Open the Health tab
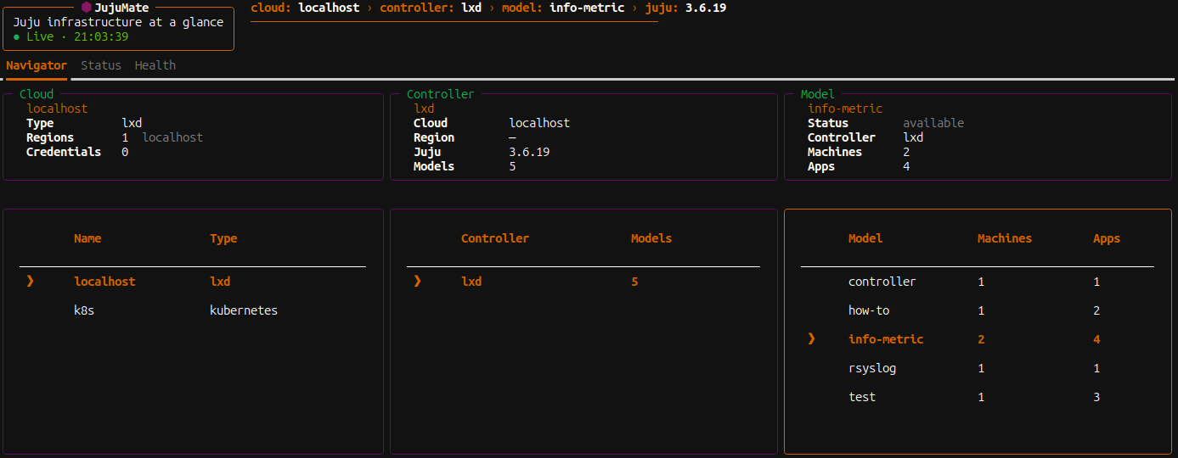Viewport: 1178px width, 458px height. tap(155, 65)
